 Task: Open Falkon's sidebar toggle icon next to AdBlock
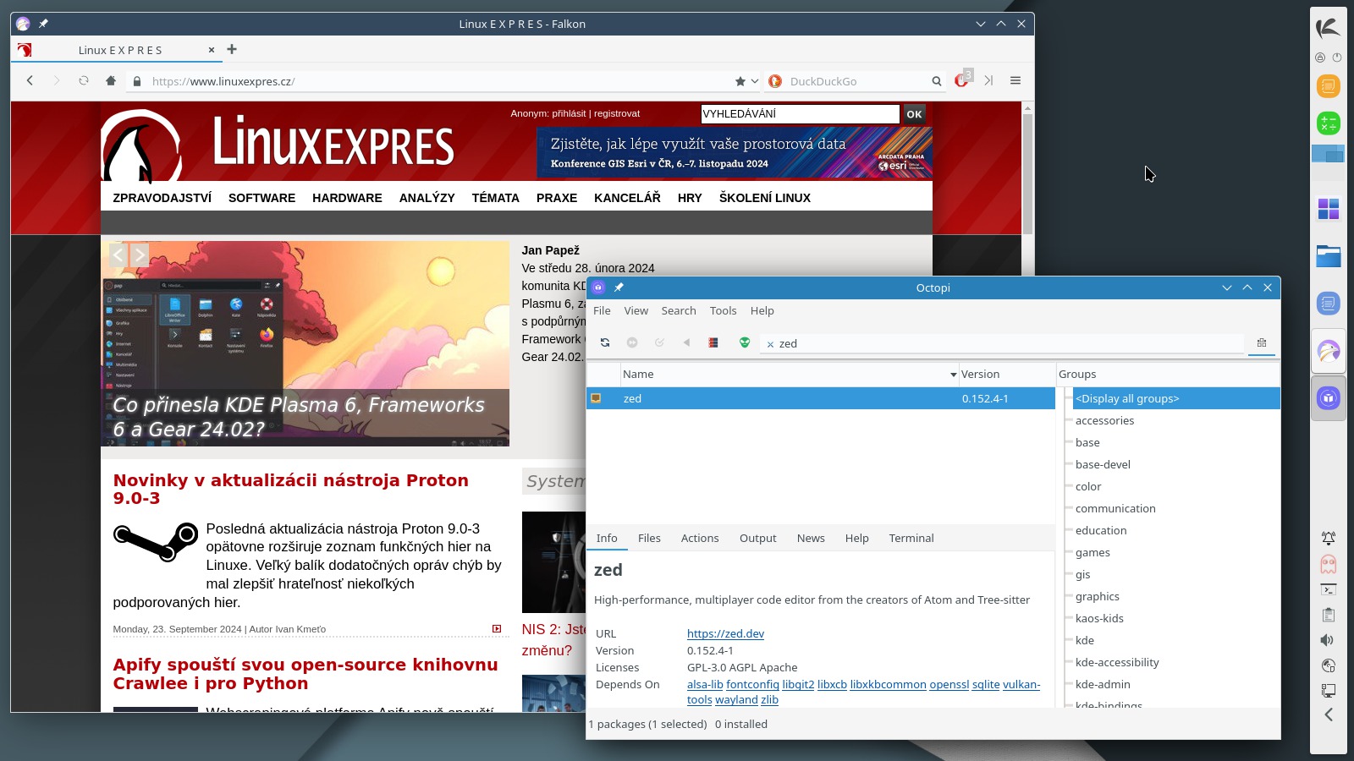tap(988, 81)
